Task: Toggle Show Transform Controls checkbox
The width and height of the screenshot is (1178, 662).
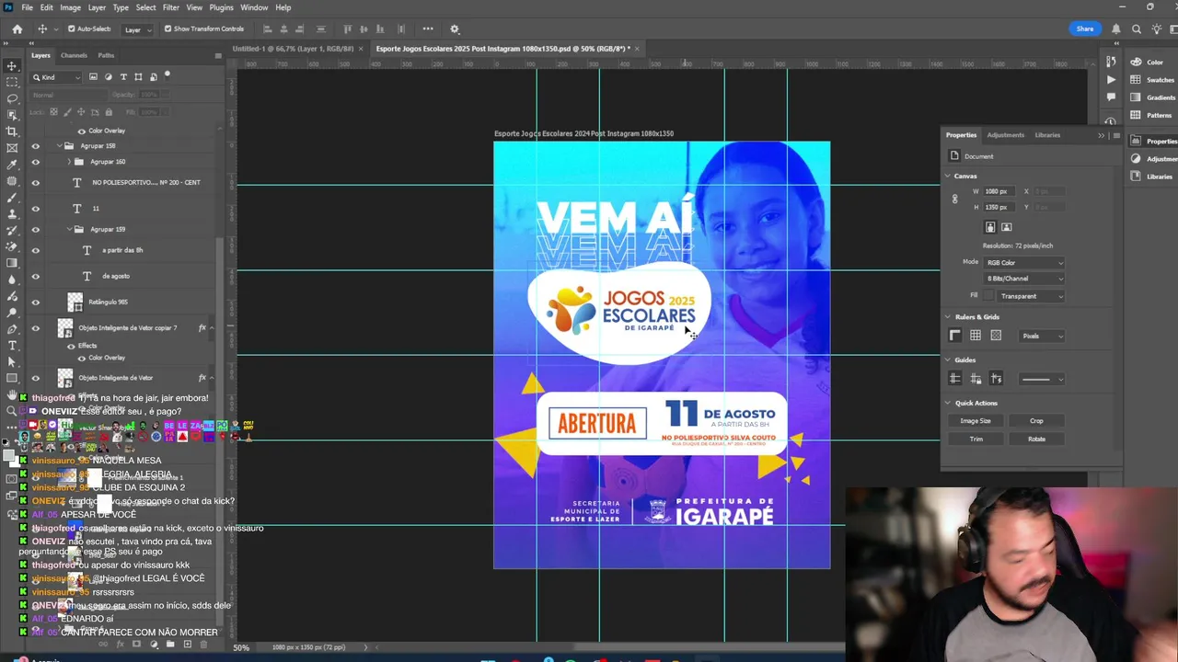Action: 167,29
